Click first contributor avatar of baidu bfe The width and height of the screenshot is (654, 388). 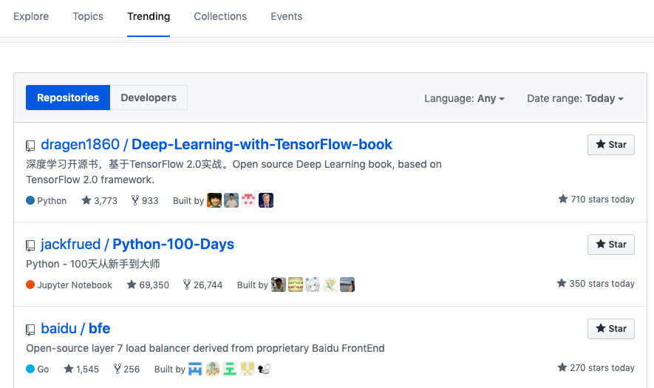[x=195, y=369]
